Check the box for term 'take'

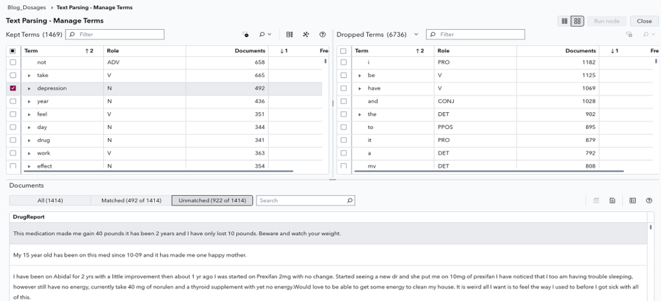coord(13,75)
